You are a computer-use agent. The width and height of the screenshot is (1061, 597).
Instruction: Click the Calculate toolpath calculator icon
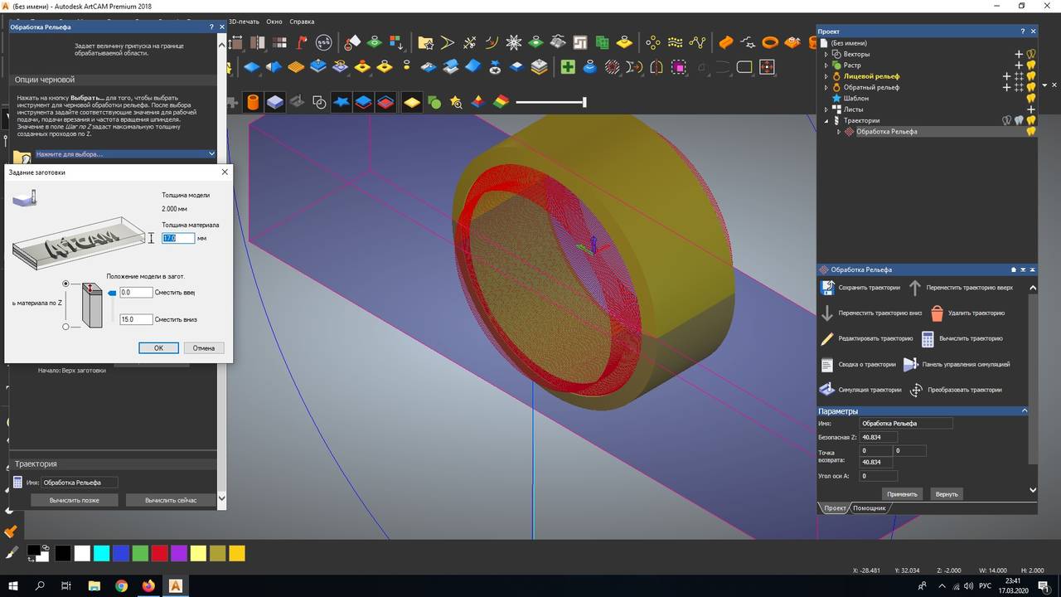tap(928, 339)
